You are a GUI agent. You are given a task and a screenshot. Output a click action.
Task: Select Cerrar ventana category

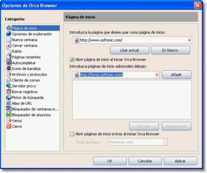24,46
